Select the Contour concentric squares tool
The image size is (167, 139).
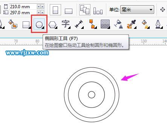pyautogui.click(x=105, y=24)
